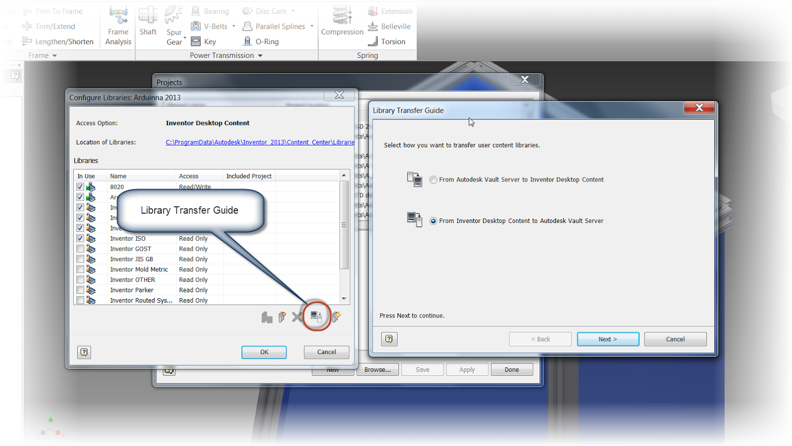Select the Inventor Mold Metric library name
Screen dimensions: 792x446
pos(139,270)
